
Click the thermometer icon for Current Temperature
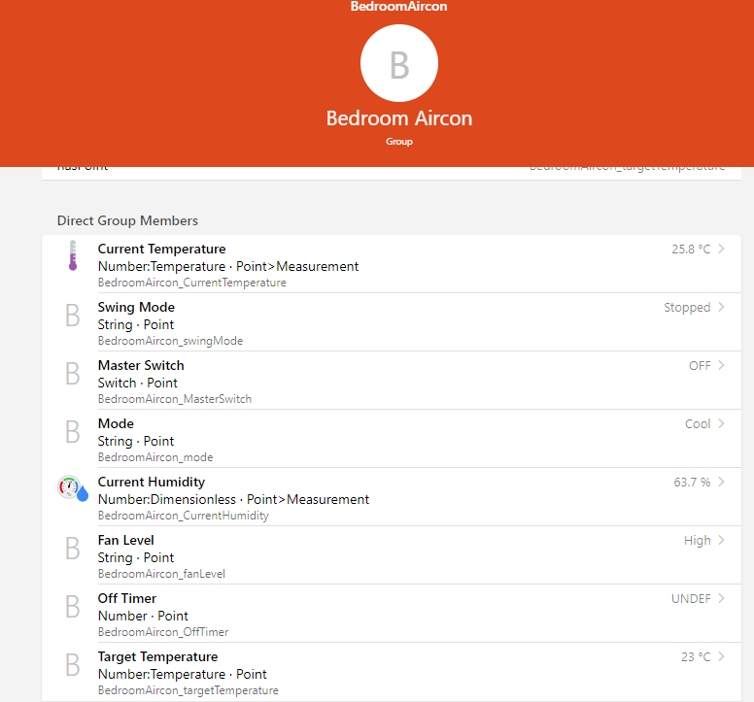(x=72, y=256)
